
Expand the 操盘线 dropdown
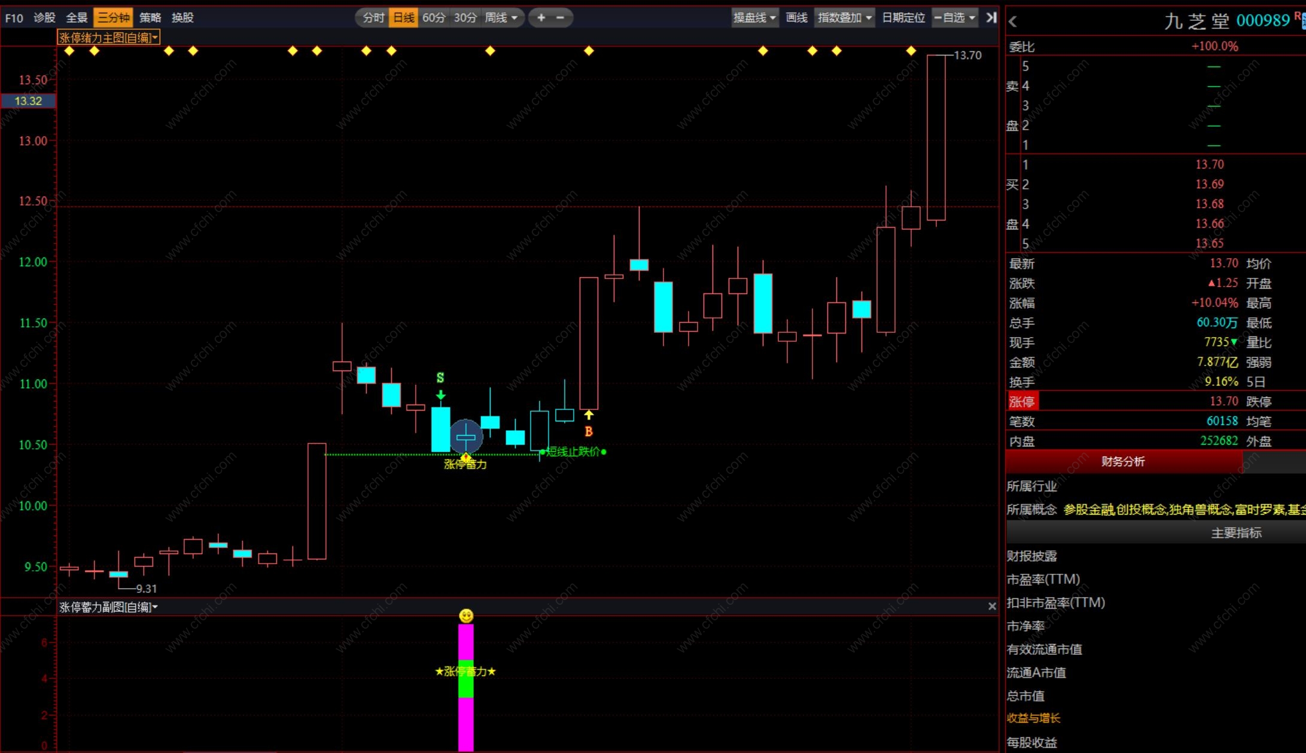coord(754,17)
